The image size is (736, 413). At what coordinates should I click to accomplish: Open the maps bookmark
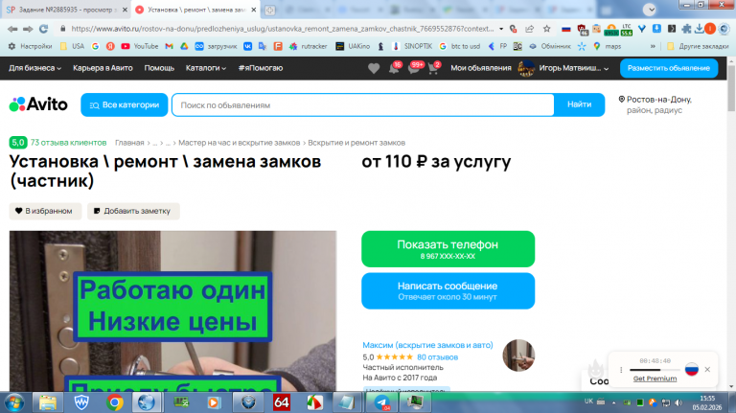click(x=607, y=46)
